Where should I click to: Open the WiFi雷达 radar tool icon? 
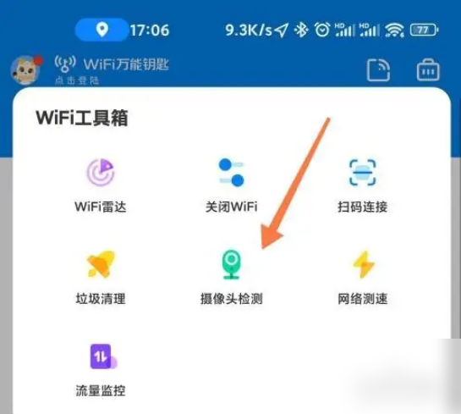click(101, 173)
